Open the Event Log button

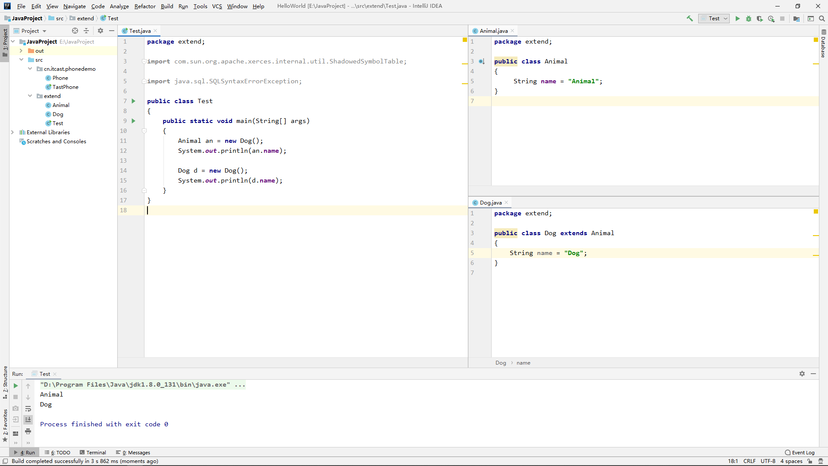[800, 453]
